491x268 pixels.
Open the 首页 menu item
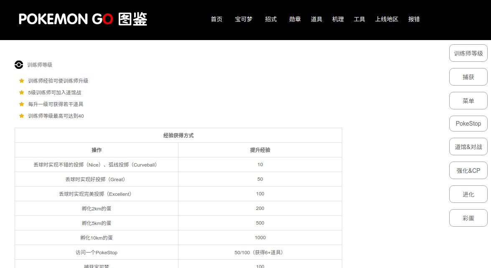pos(216,19)
